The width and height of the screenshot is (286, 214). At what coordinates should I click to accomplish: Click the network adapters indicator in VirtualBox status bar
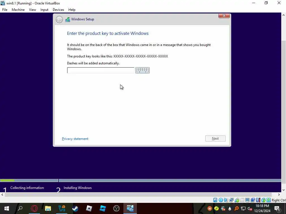click(x=232, y=200)
